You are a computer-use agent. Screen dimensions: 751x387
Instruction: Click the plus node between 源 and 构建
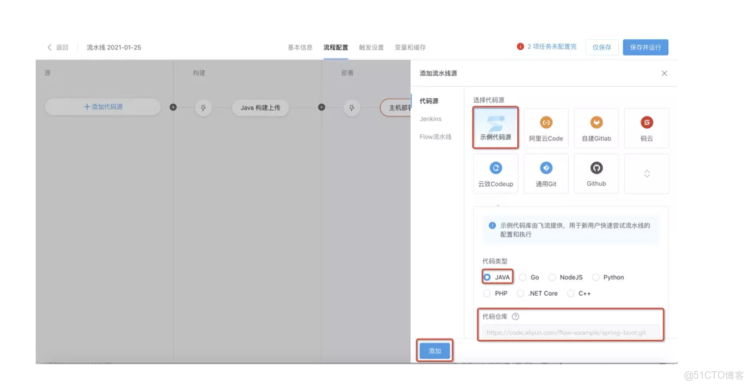[x=173, y=107]
